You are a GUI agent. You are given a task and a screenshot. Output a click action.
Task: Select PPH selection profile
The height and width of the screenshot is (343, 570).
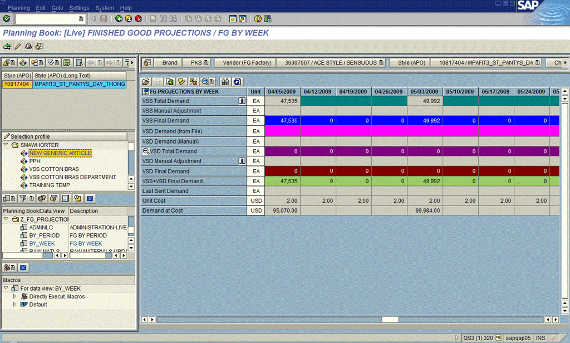tap(35, 161)
